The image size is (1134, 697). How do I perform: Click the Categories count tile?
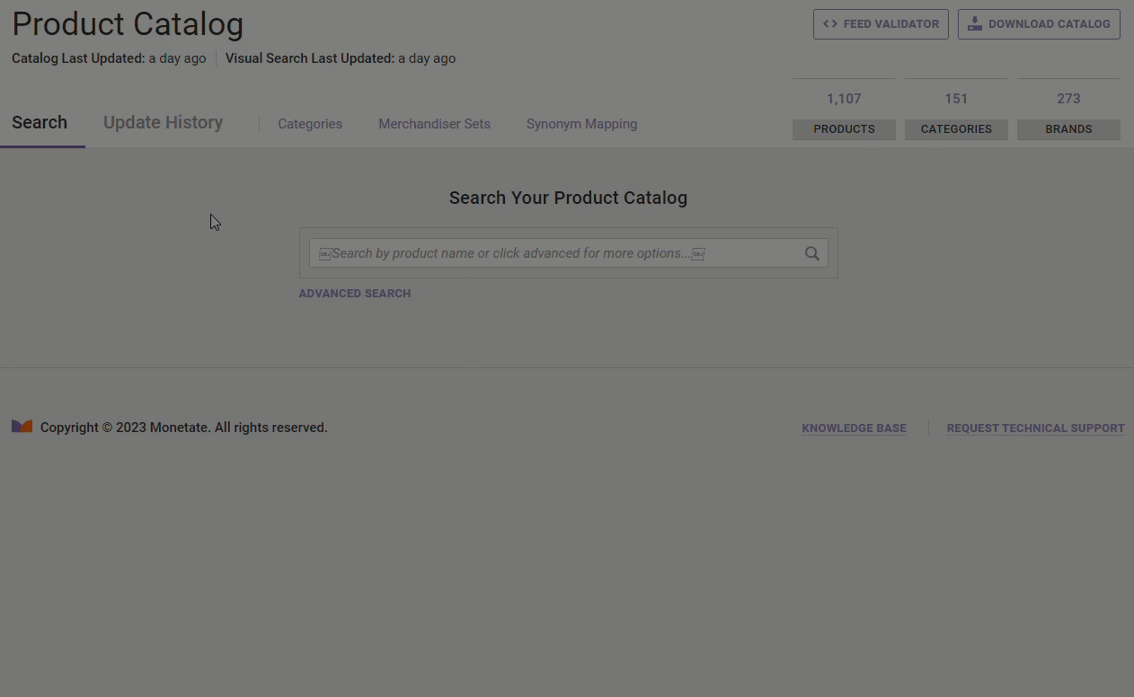coord(956,110)
